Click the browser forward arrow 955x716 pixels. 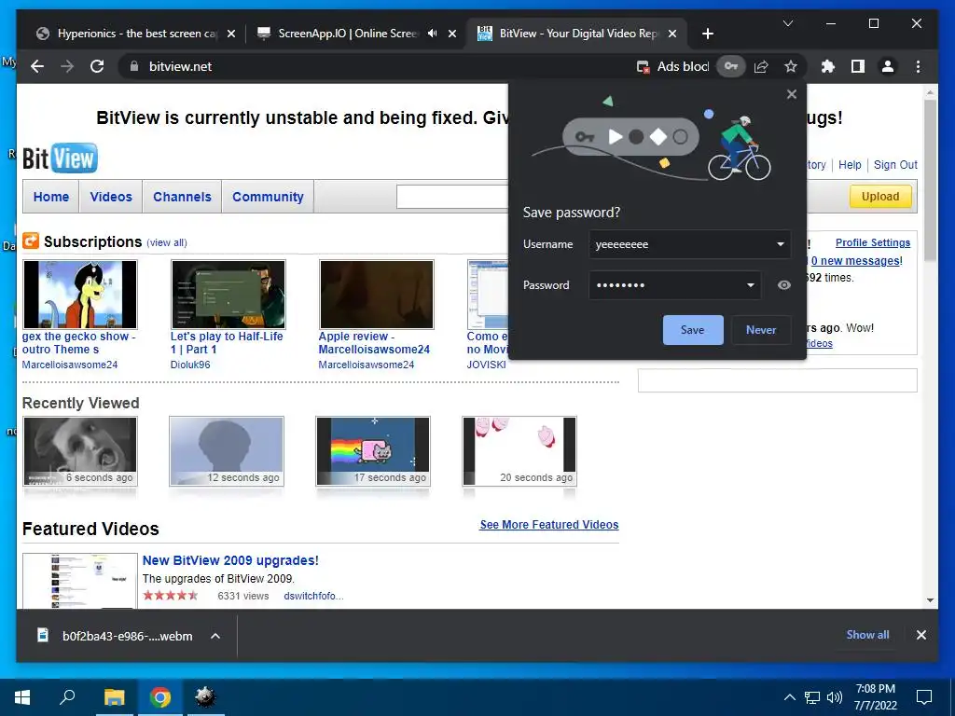click(x=67, y=66)
